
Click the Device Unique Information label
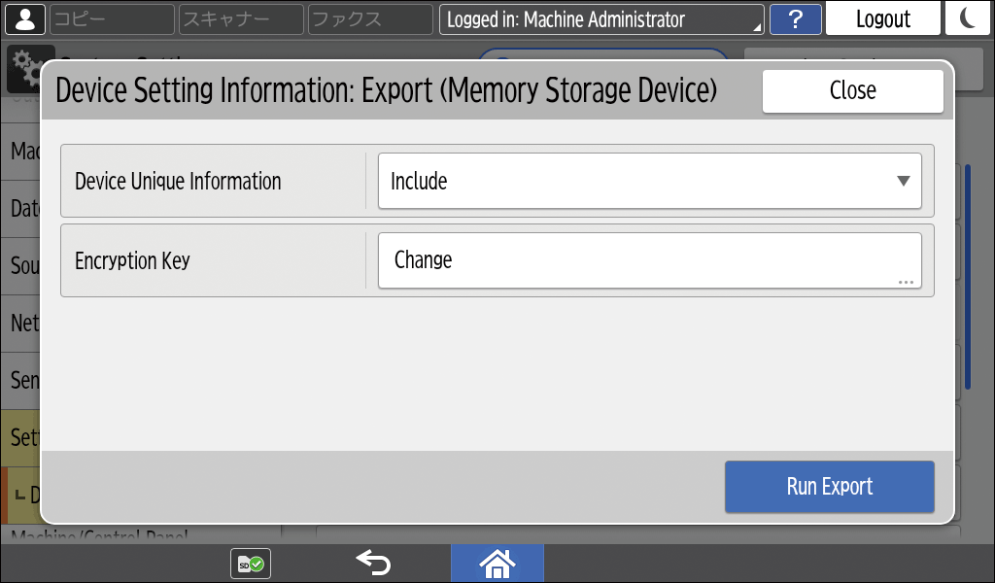178,181
